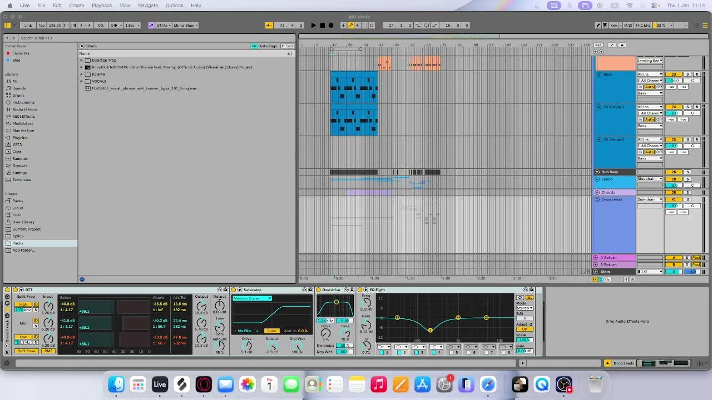Viewport: 712px width, 400px height.
Task: Toggle the Follow playback arrow button
Action: point(269,25)
